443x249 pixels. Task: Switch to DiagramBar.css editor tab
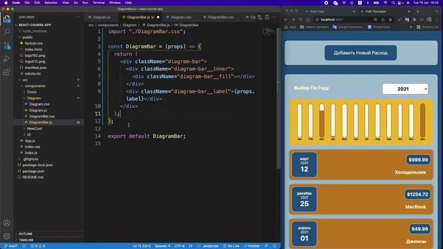(221, 17)
